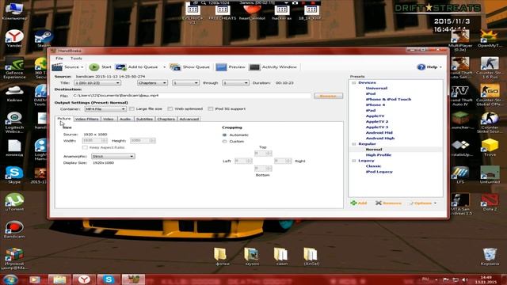This screenshot has width=507, height=285.
Task: Switch to the Video tab
Action: (108, 119)
